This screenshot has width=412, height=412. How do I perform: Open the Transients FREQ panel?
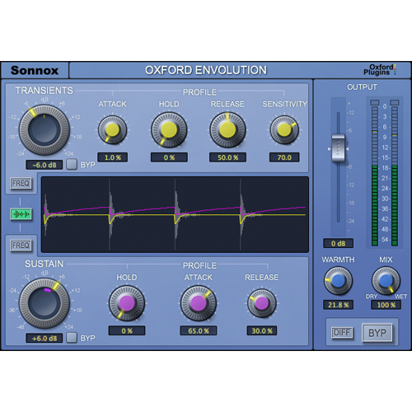coord(21,183)
